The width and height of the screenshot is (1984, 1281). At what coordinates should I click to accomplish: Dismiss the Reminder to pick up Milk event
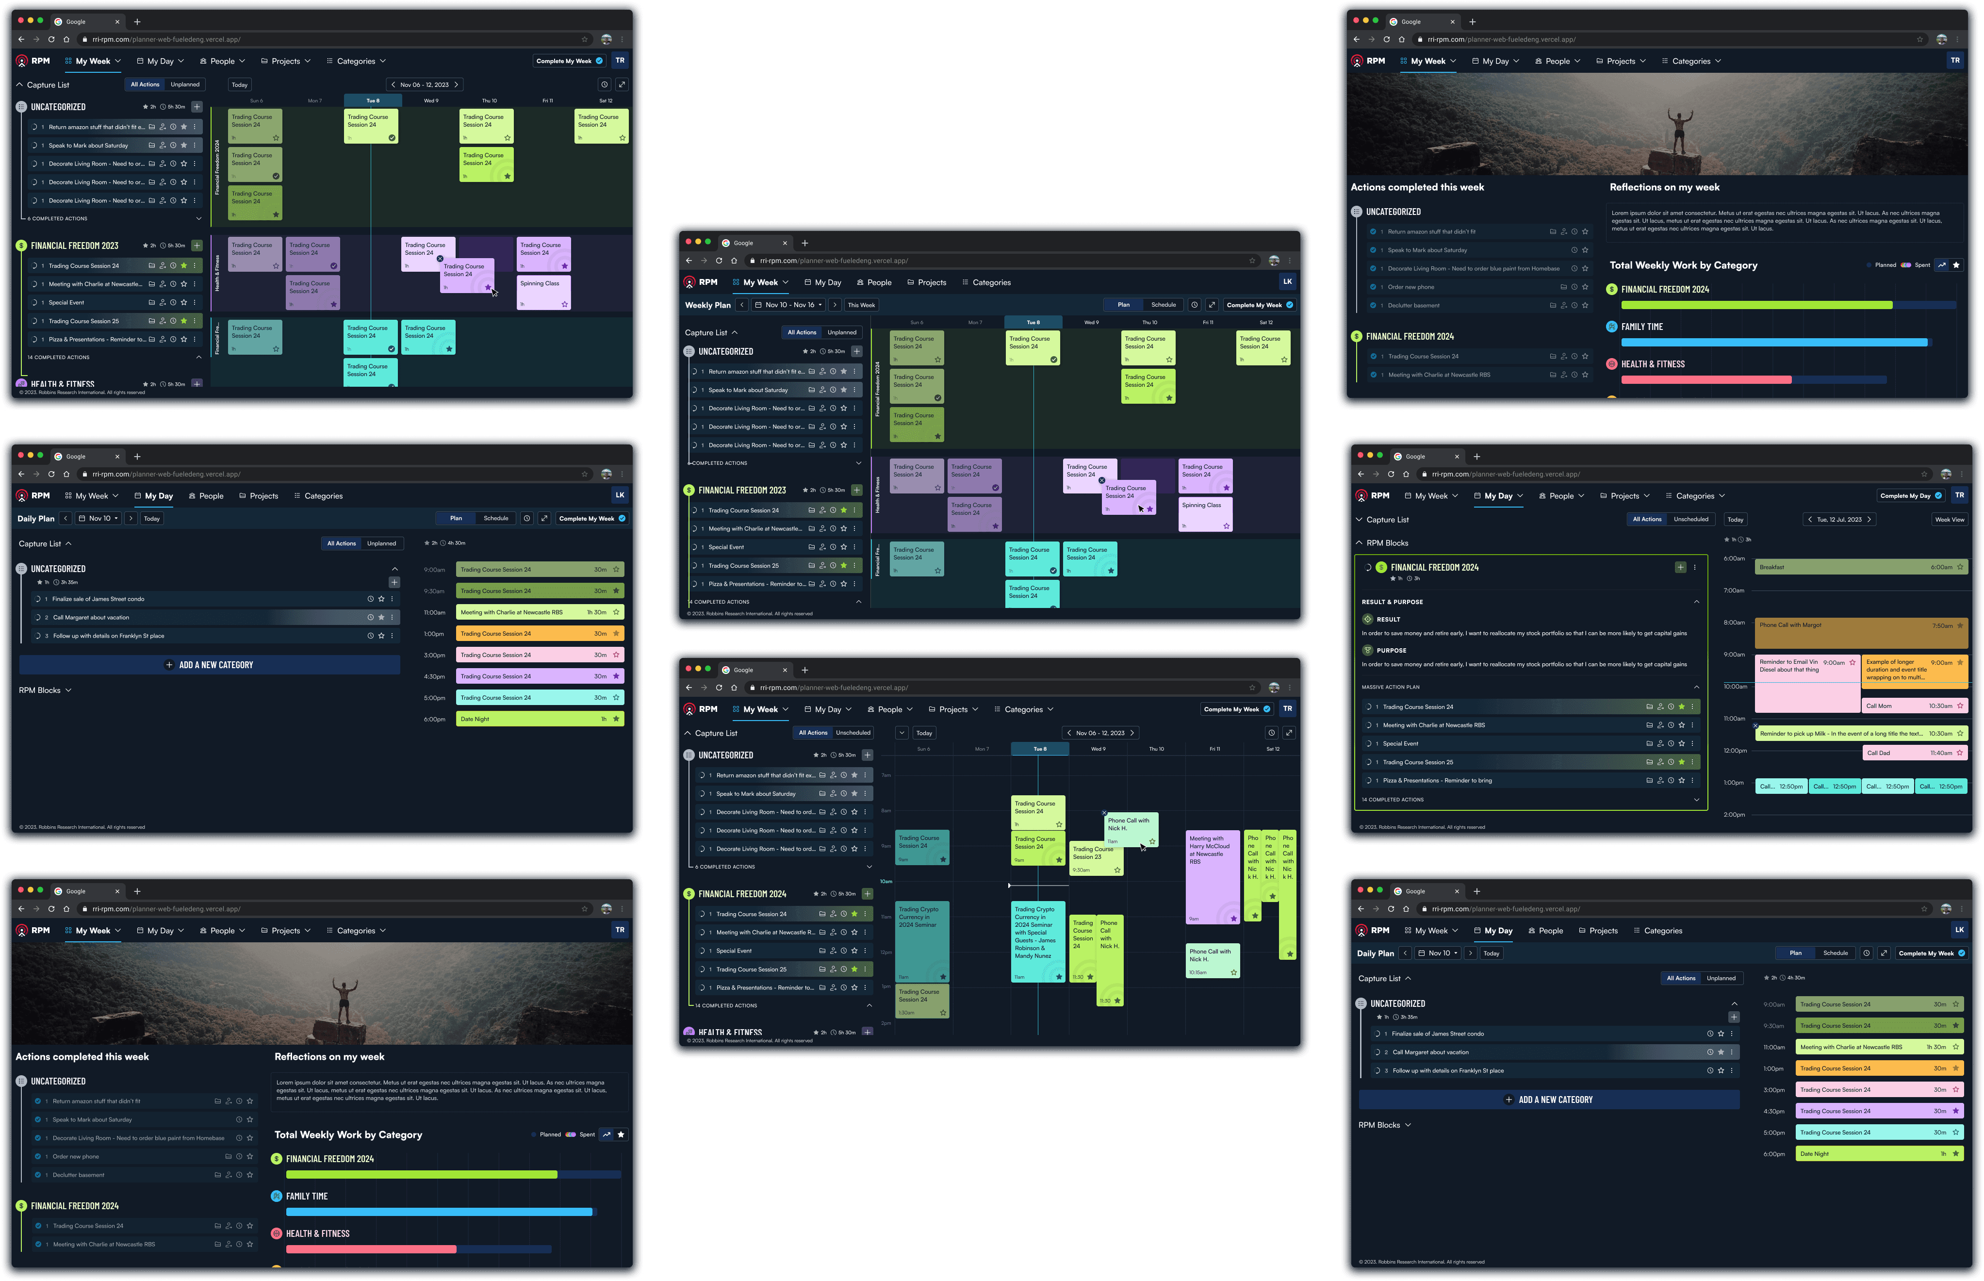(1755, 726)
